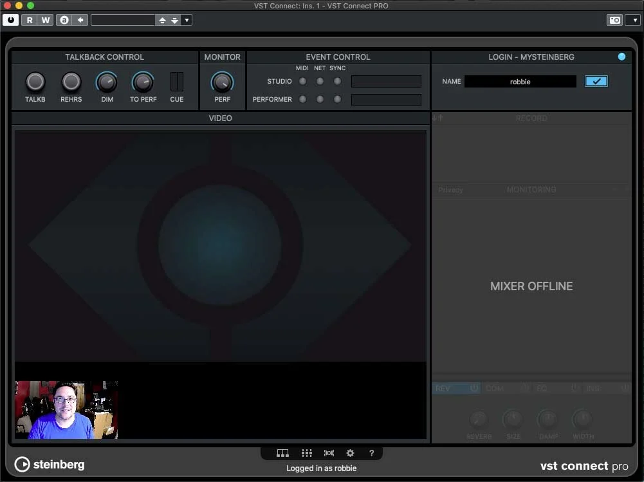Click the LOGIN - MYSTEINBERG header

tap(531, 57)
